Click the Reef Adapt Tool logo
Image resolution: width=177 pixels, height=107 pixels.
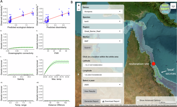coord(165,9)
